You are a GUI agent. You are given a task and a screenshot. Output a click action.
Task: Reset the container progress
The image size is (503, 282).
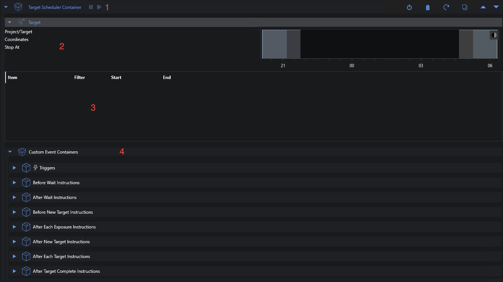point(446,7)
